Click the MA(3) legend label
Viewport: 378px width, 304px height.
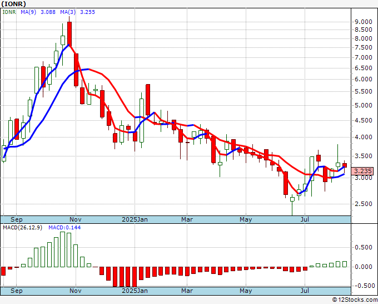(x=68, y=12)
